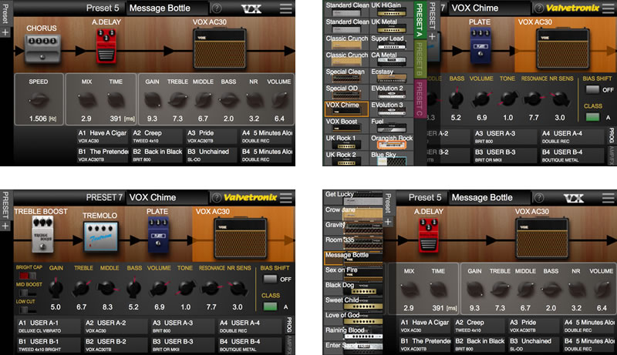This screenshot has height=355, width=617.
Task: Choose the Fuel amp model
Action: tap(391, 126)
